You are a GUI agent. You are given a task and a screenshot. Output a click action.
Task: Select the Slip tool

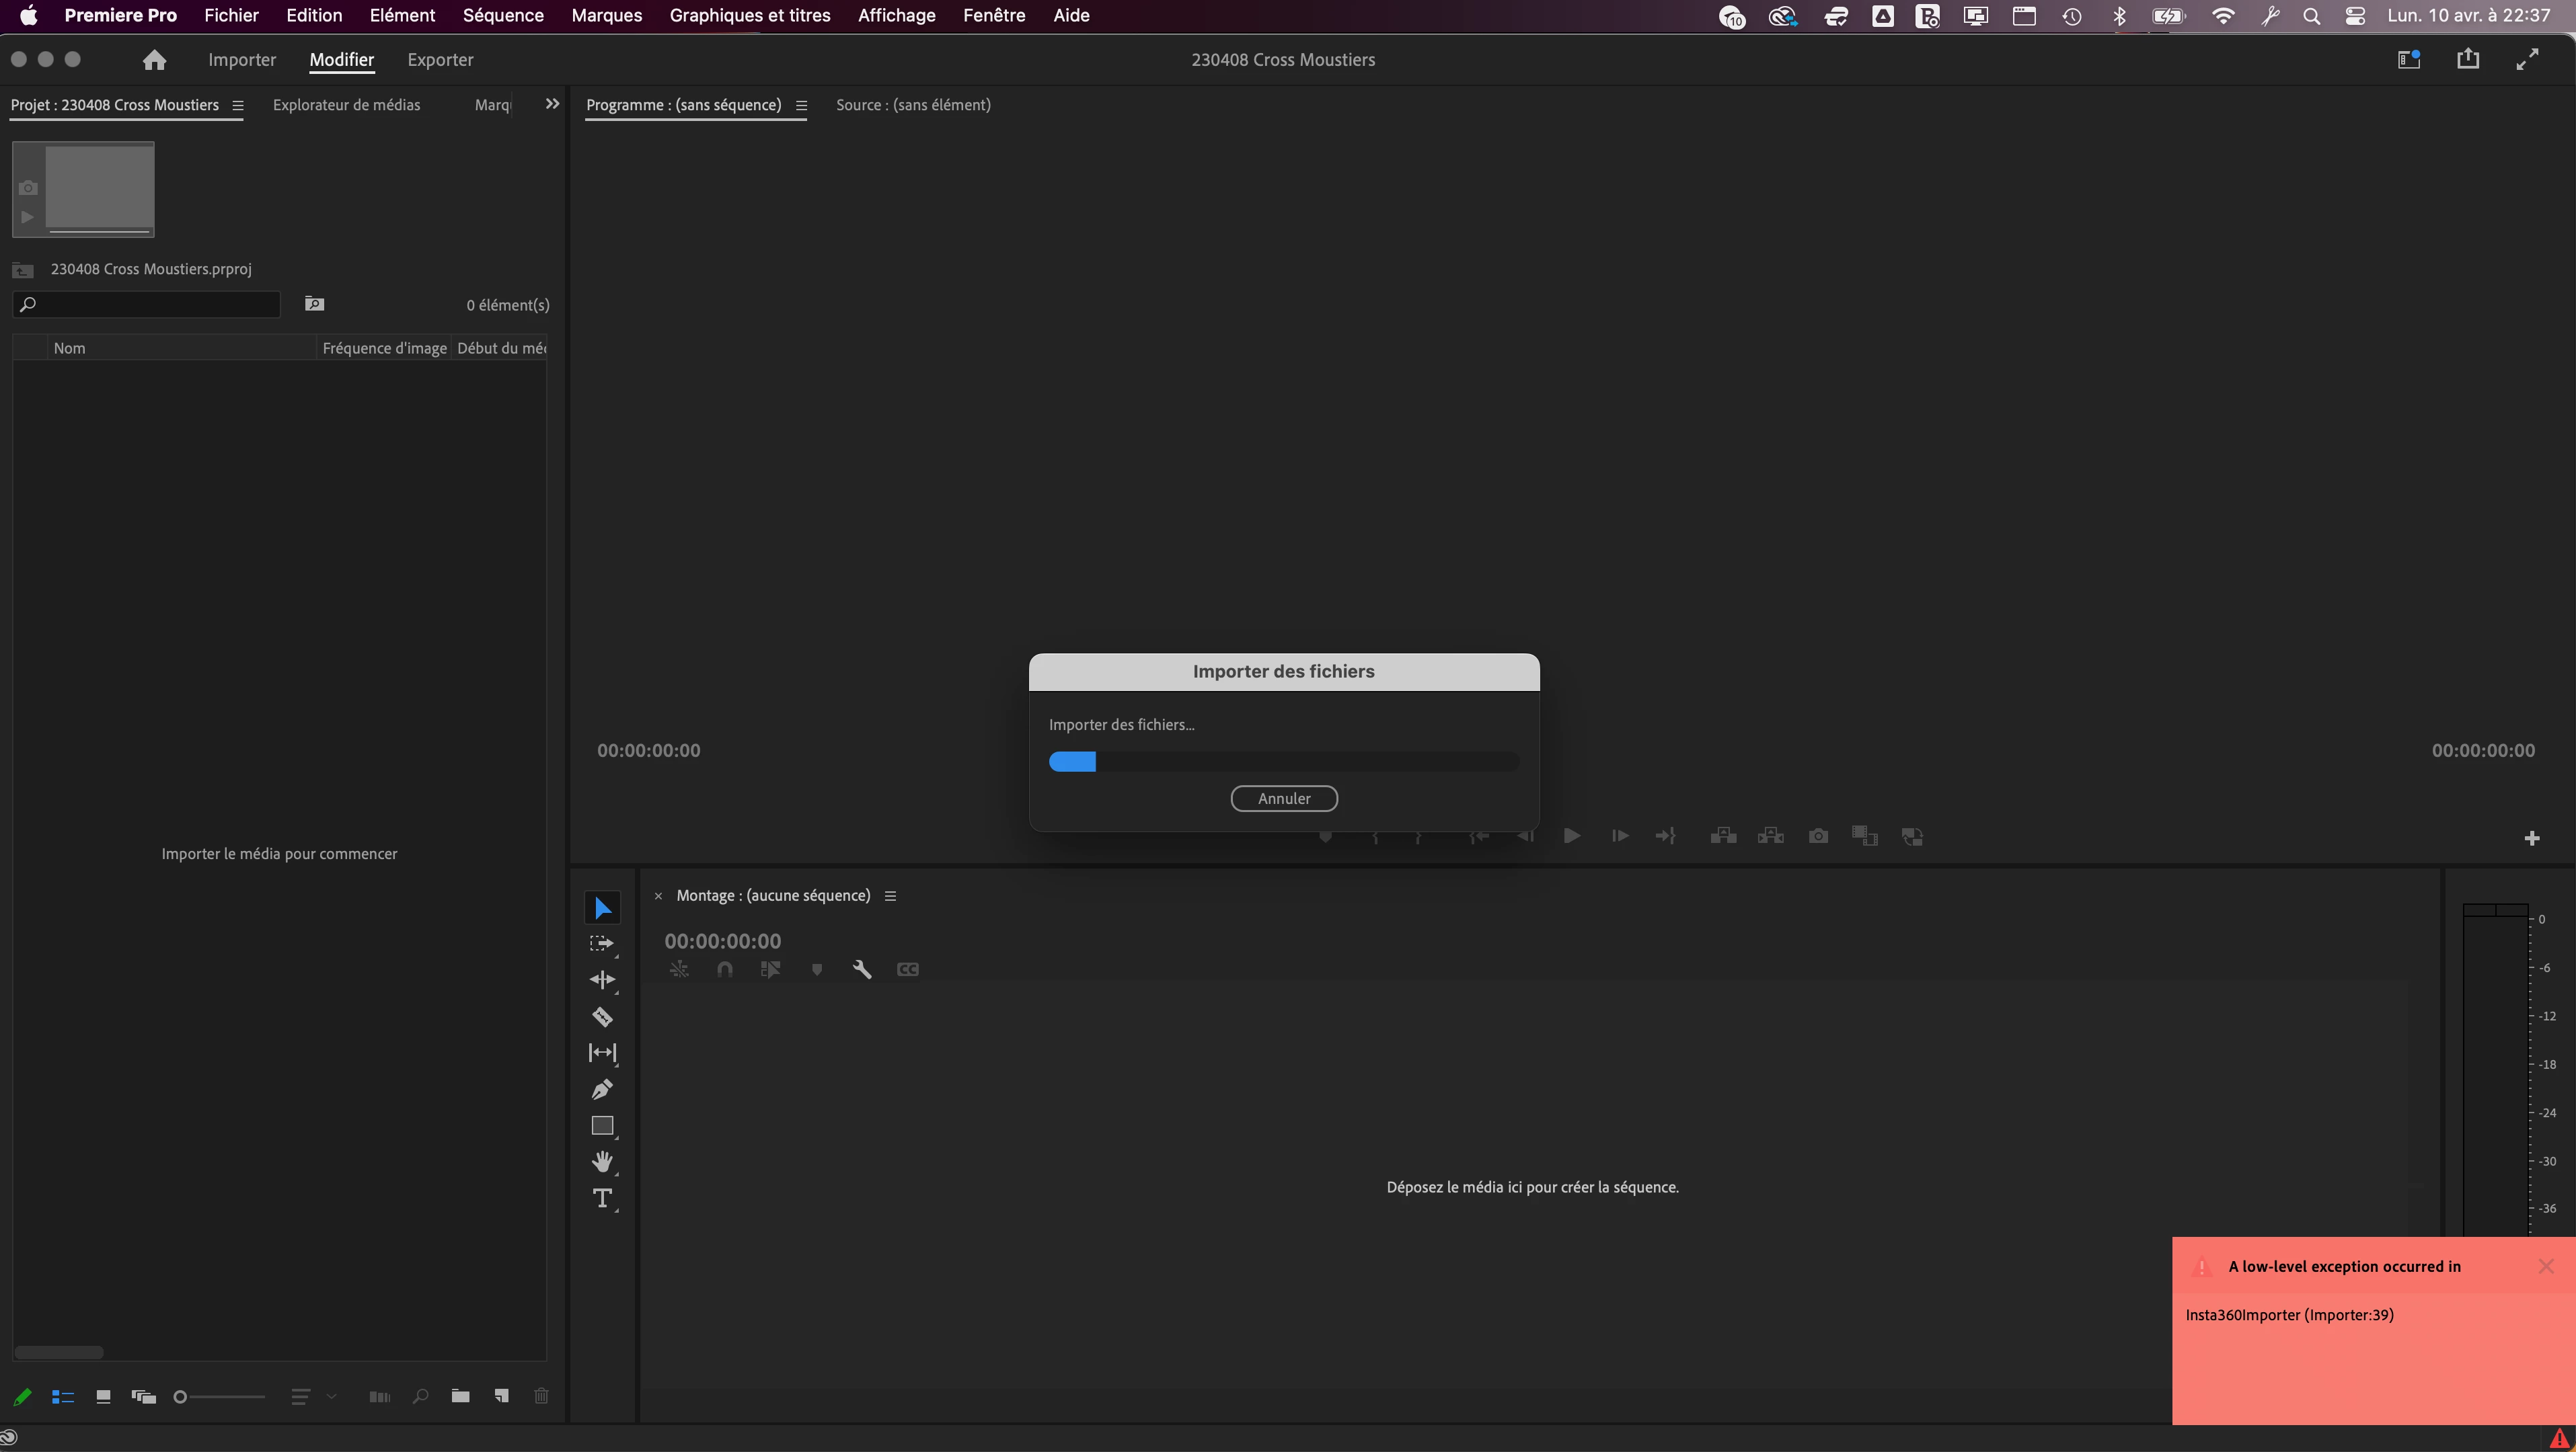[602, 1053]
